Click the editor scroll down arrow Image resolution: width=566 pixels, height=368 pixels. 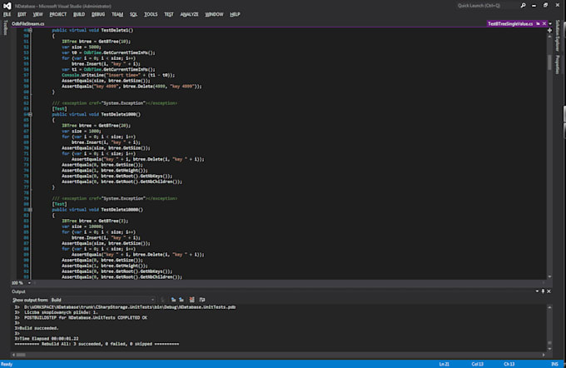pyautogui.click(x=549, y=276)
